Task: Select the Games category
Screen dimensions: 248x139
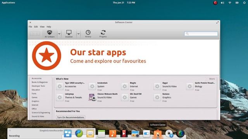Action: click(x=34, y=97)
